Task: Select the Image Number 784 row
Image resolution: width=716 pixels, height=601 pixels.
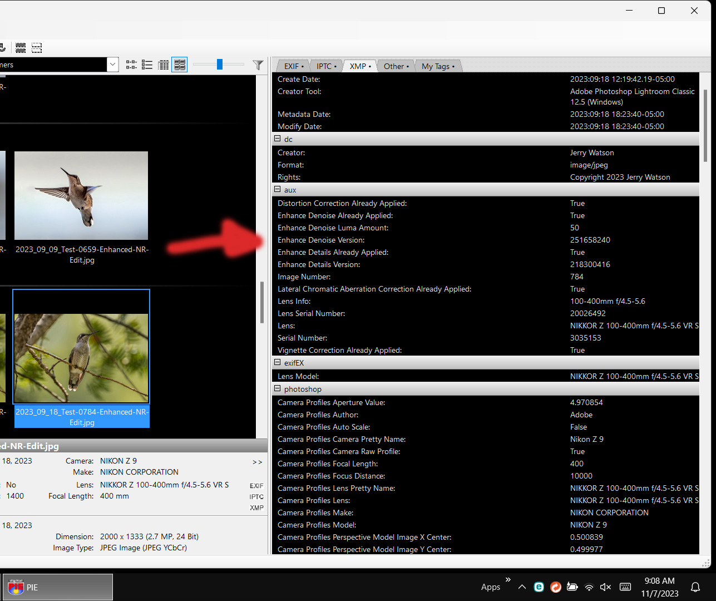Action: [486, 277]
